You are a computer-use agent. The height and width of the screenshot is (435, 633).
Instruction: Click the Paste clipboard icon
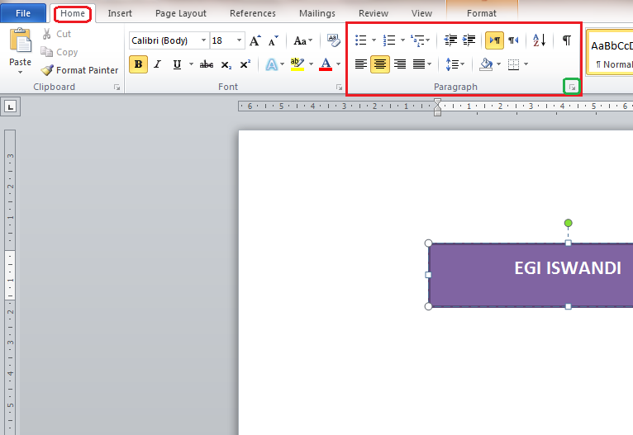pos(20,40)
